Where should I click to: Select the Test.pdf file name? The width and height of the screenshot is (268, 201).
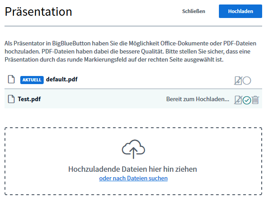(29, 99)
